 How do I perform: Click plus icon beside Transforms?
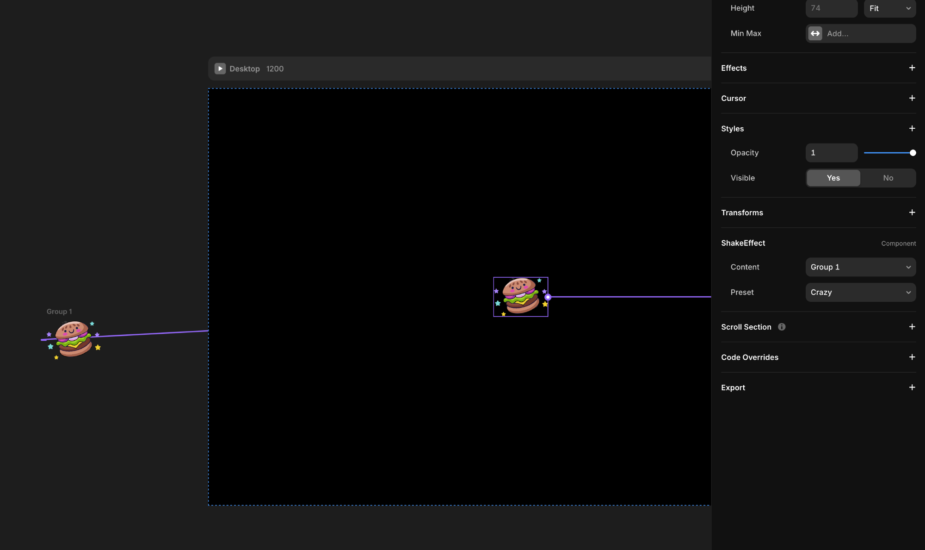912,212
